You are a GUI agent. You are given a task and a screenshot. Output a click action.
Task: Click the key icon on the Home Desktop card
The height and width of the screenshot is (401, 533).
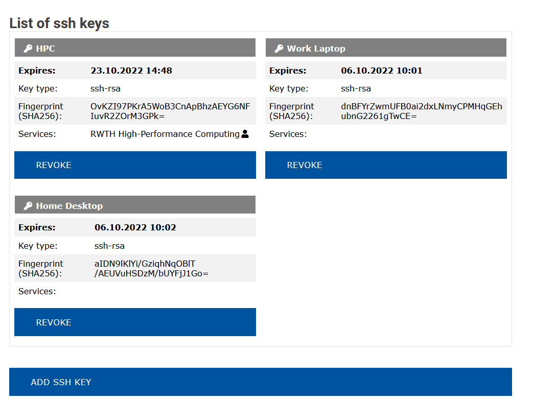[28, 204]
